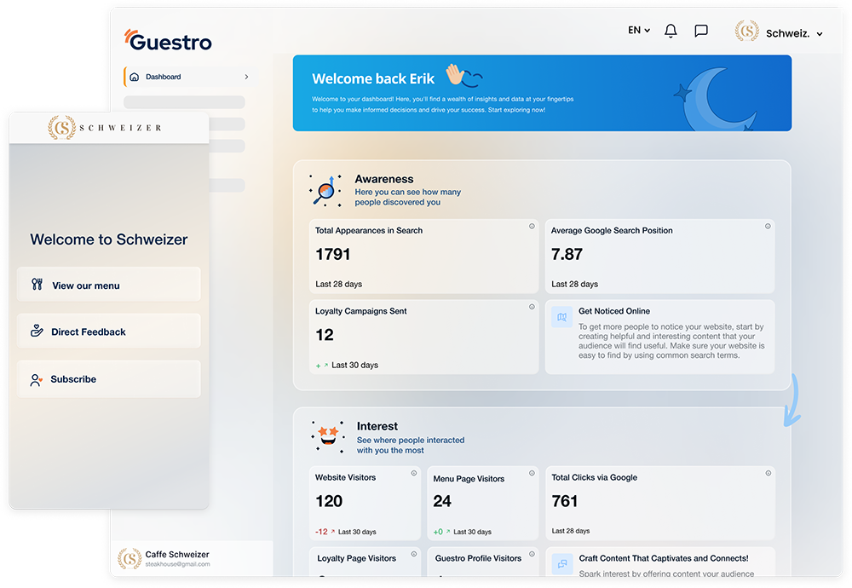The width and height of the screenshot is (852, 588).
Task: Click the View our menu button
Action: 109,285
